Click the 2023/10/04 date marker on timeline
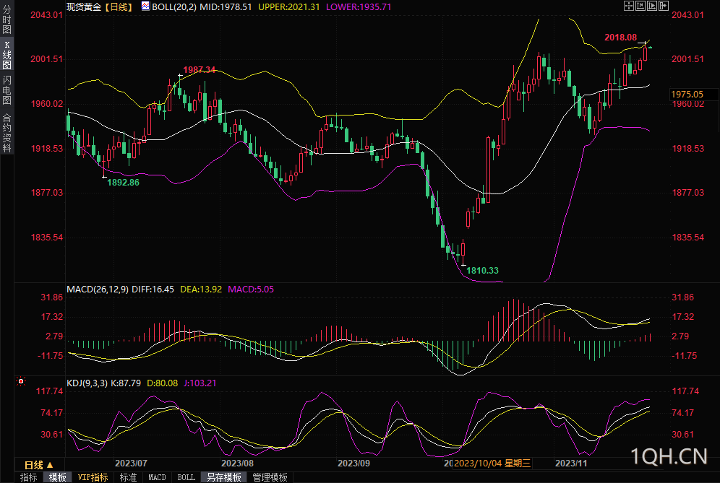The width and height of the screenshot is (720, 483). [x=492, y=463]
